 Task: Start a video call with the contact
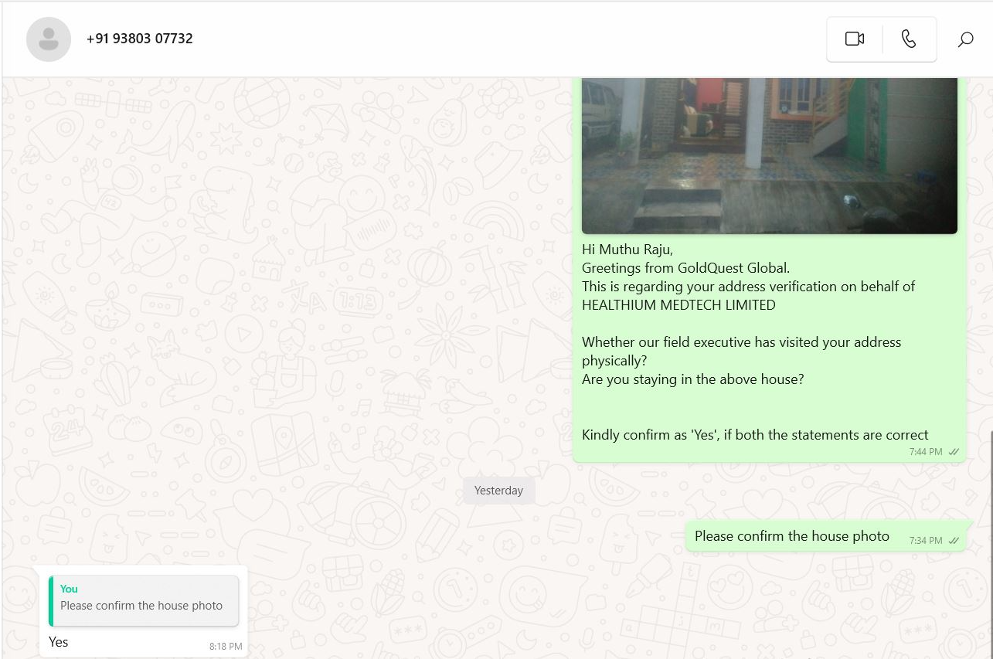(854, 39)
